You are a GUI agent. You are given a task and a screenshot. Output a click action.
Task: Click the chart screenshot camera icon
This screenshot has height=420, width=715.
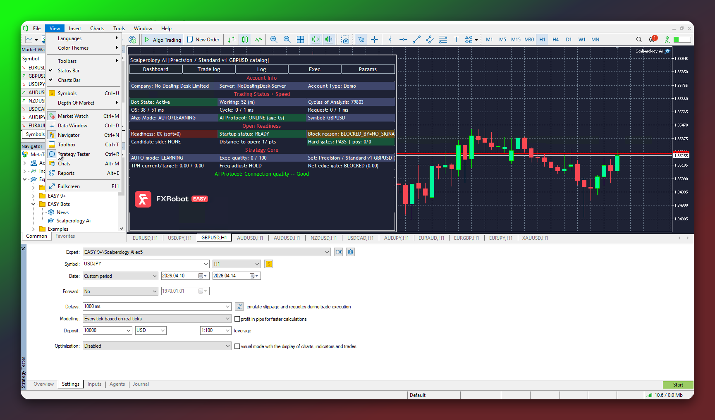click(x=345, y=39)
